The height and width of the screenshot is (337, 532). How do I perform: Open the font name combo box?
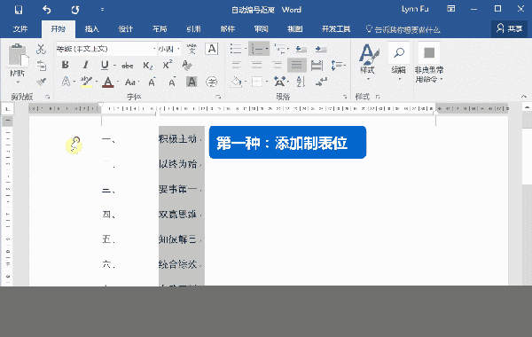(x=106, y=49)
